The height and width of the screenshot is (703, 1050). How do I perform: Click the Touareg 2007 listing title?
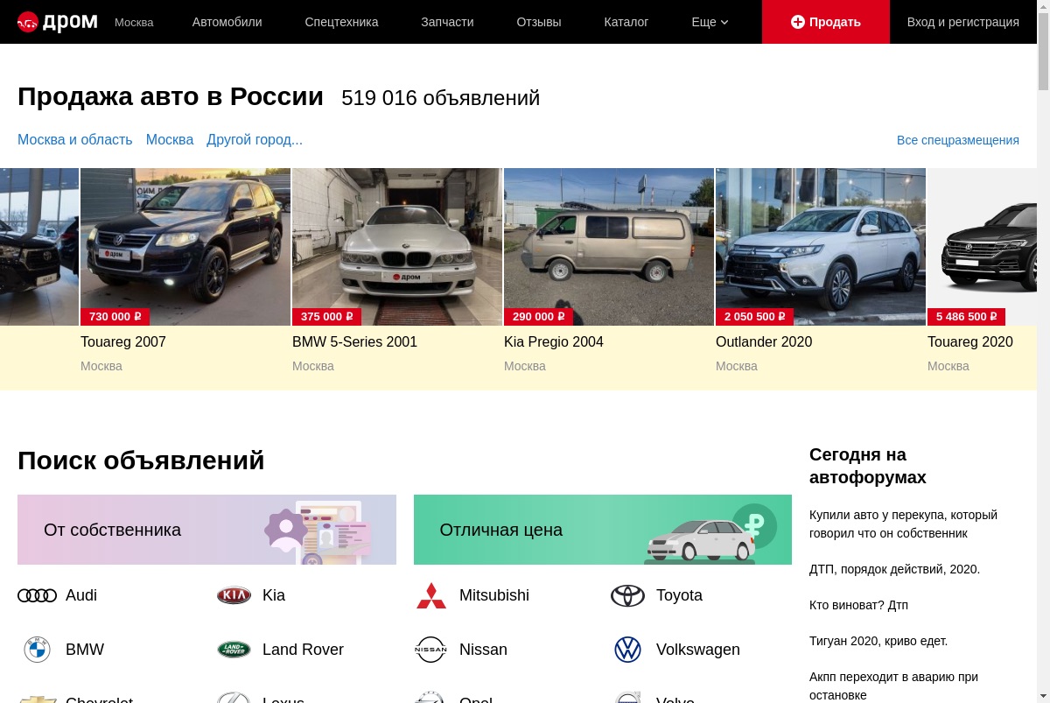point(123,341)
